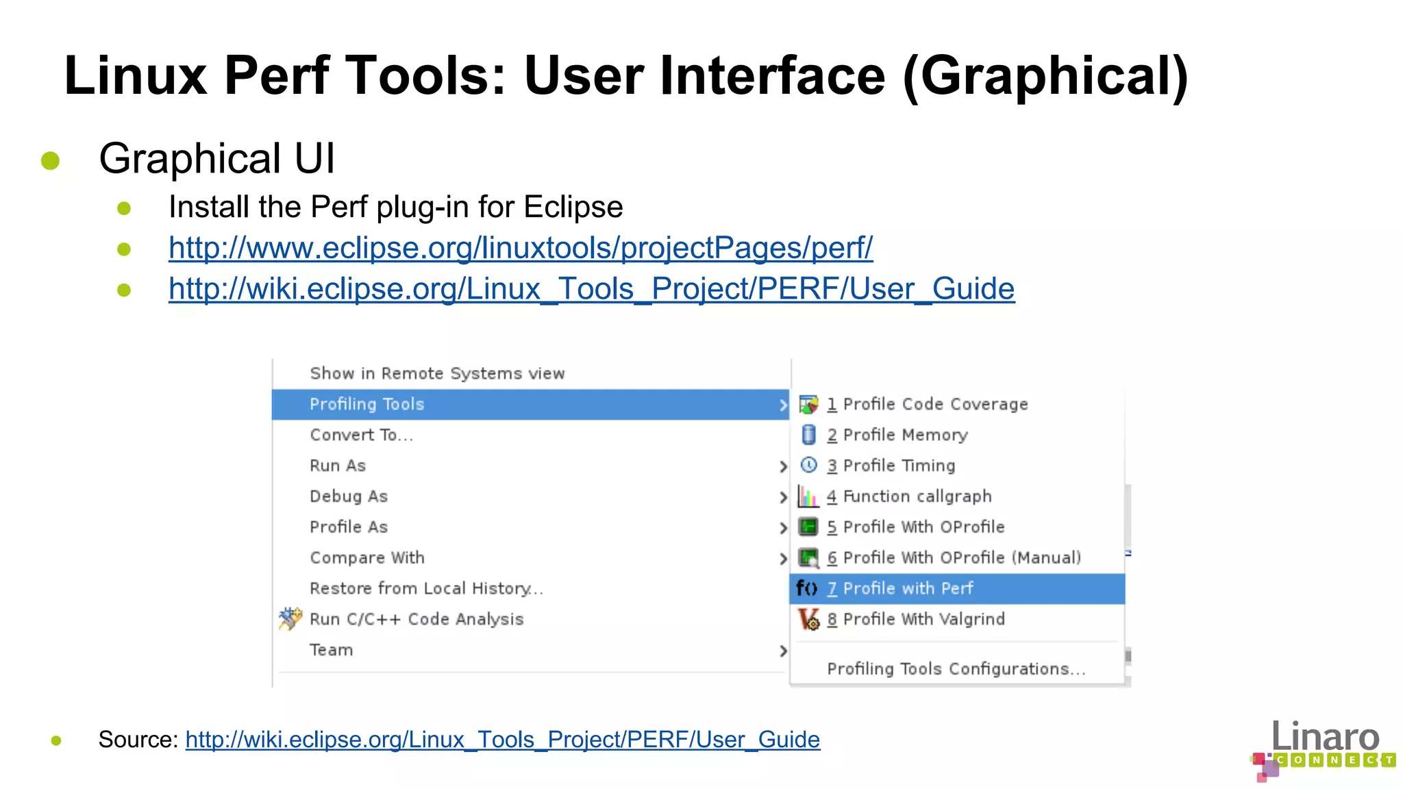Select 5 Profile With OProfile entry
The height and width of the screenshot is (789, 1403).
click(x=957, y=527)
